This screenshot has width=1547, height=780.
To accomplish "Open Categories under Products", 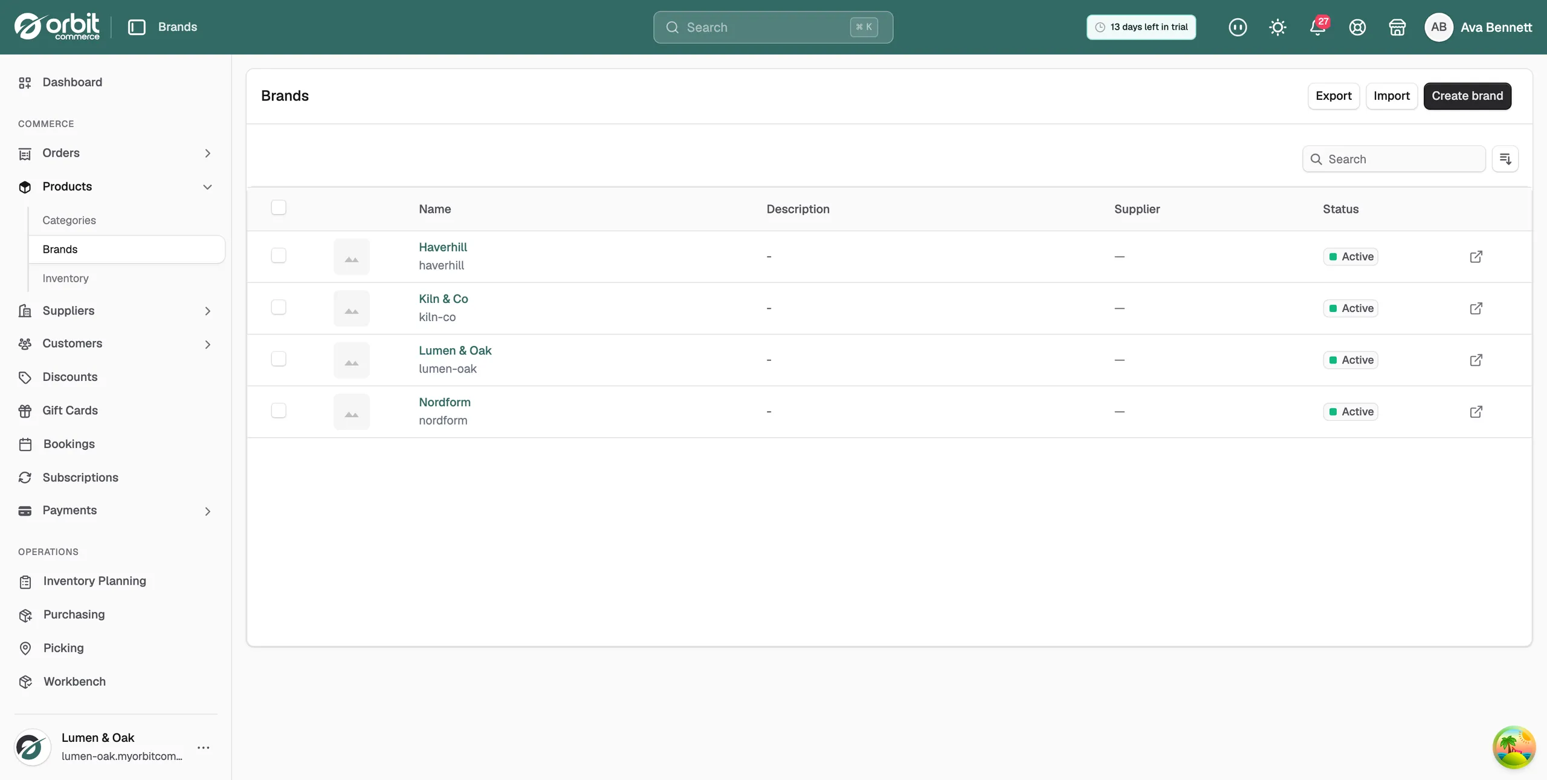I will 69,220.
